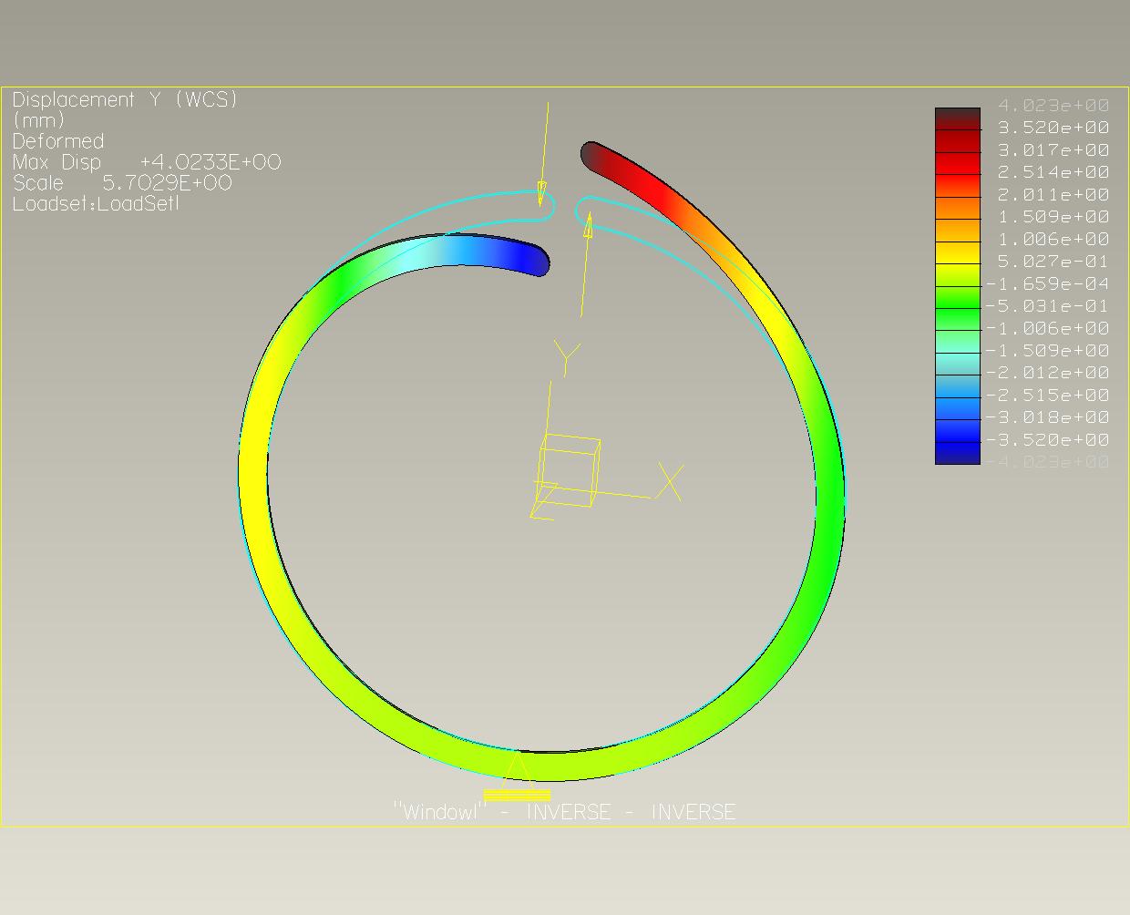Click legend value -5.031e-01

[1048, 306]
